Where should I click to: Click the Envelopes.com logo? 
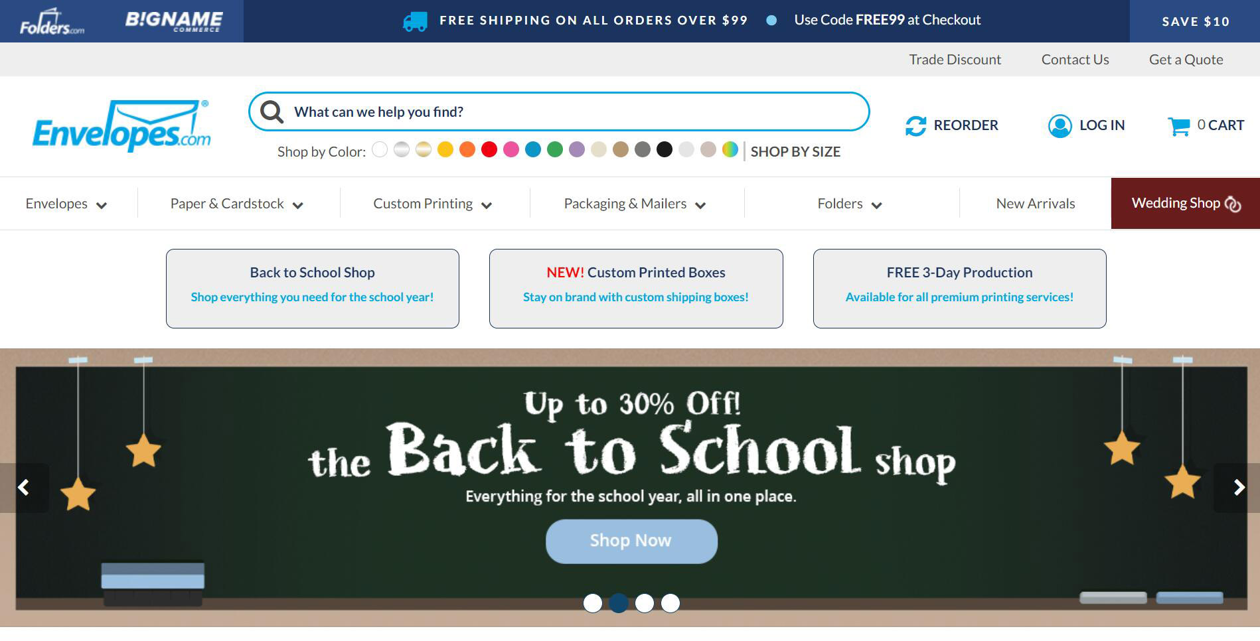click(122, 126)
